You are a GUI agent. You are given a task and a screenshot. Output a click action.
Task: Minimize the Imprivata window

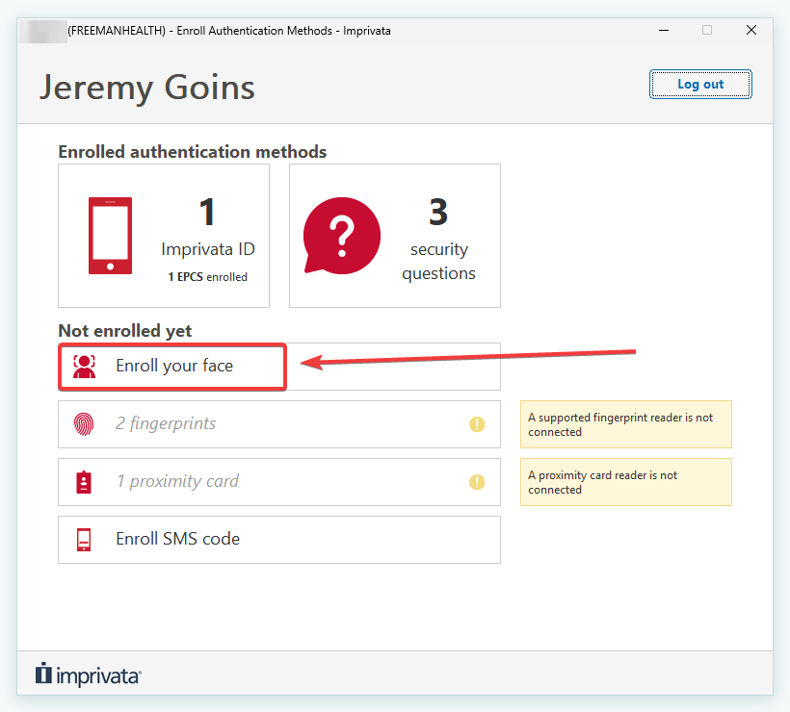pyautogui.click(x=664, y=30)
